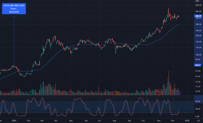Click the purple event marker in December

179,93
